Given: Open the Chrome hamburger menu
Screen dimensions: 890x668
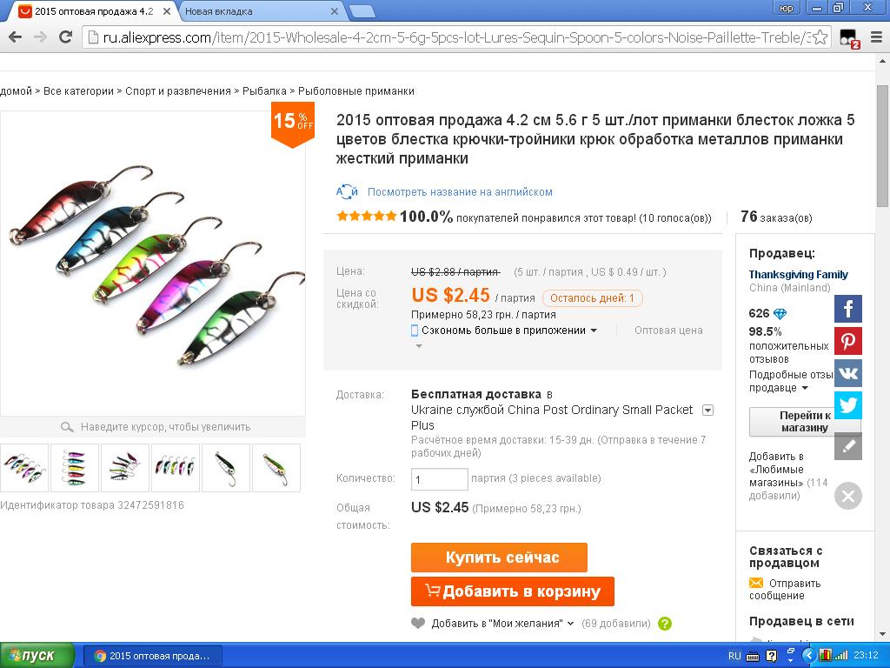Looking at the screenshot, I should coord(876,37).
